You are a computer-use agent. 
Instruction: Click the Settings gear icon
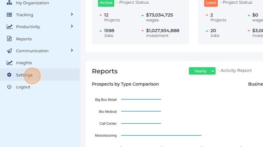click(9, 75)
